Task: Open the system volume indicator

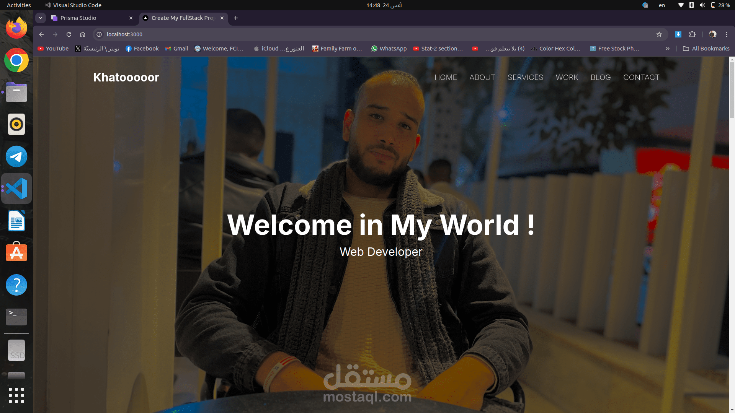Action: (702, 5)
